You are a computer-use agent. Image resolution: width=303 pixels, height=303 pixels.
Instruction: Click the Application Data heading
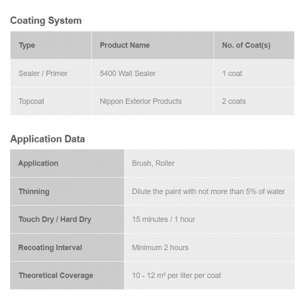pos(47,139)
